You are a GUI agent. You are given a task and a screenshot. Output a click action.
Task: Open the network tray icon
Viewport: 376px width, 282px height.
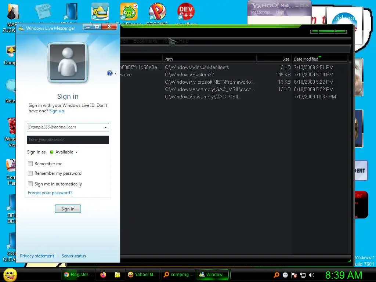coord(303,275)
